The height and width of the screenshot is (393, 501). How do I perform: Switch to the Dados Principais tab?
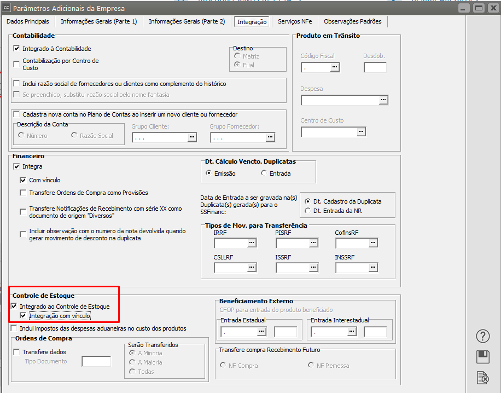[27, 21]
